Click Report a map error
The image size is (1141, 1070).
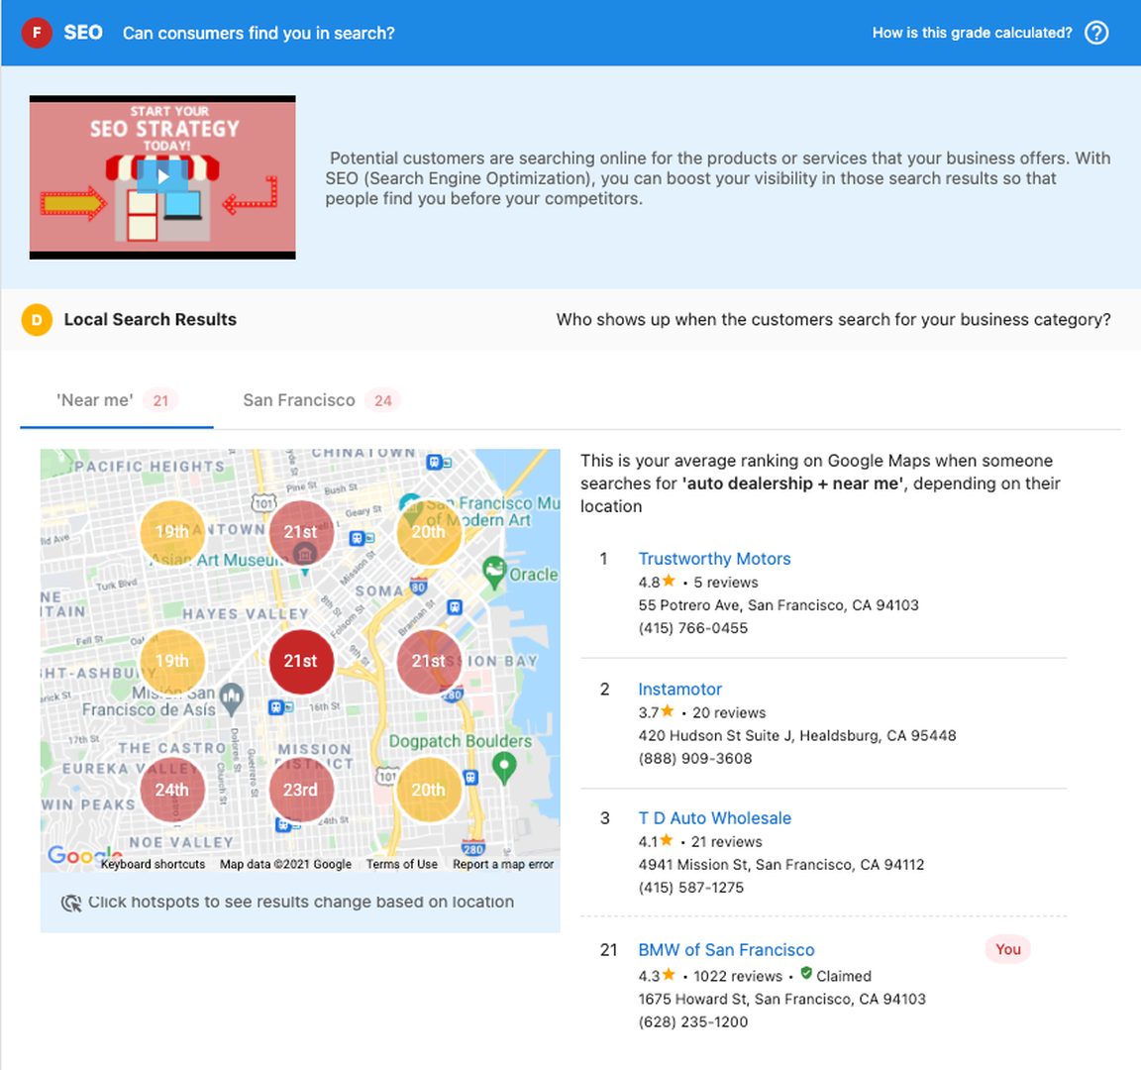click(x=503, y=864)
